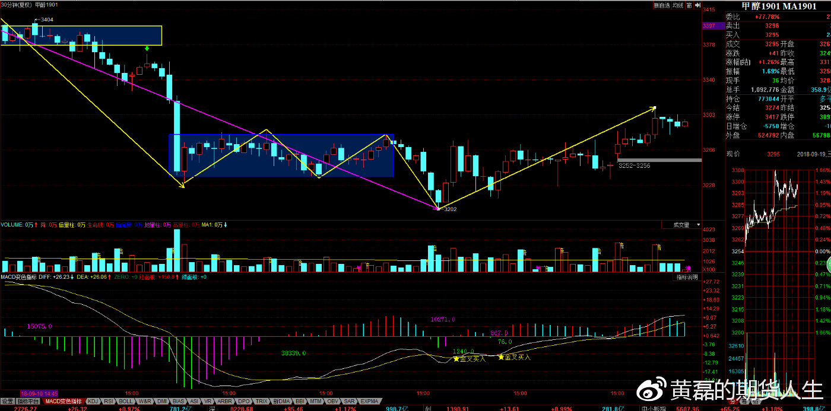This screenshot has height=411, width=831.
Task: Click the 2018-09-19 date in quote panel
Action: tap(812, 154)
